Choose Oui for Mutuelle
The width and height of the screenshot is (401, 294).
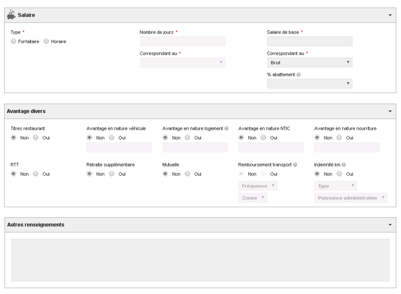click(x=188, y=173)
